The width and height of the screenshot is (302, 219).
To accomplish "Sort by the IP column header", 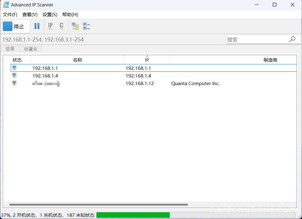I will [147, 60].
